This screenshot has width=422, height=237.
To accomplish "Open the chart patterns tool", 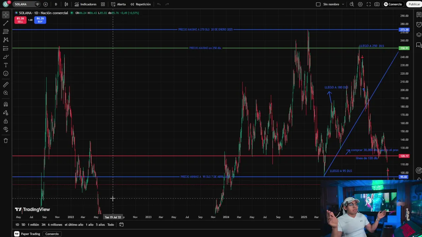I will [6, 40].
